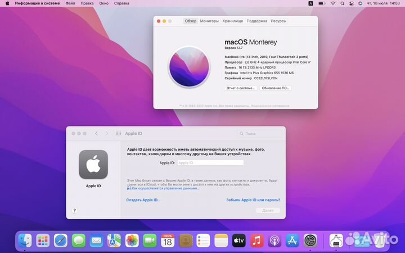Screen dimensions: 405x253
Task: Open App Store in the Dock
Action: tap(292, 241)
